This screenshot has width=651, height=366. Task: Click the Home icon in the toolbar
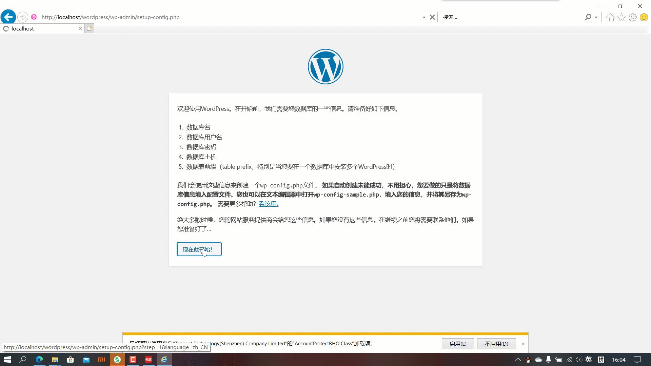tap(610, 17)
